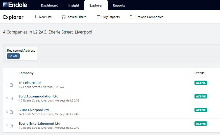Open Bold Accommodation Ltd company link

coord(38,96)
